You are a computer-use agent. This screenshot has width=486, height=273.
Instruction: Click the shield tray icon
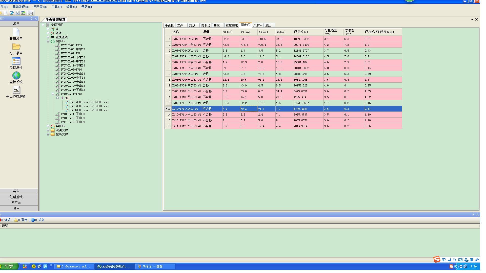(461, 266)
